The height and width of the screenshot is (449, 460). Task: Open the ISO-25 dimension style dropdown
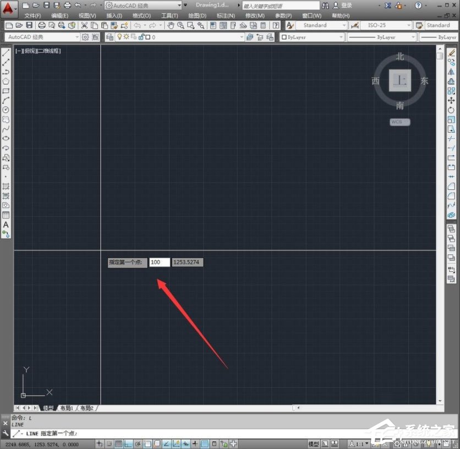coord(386,25)
